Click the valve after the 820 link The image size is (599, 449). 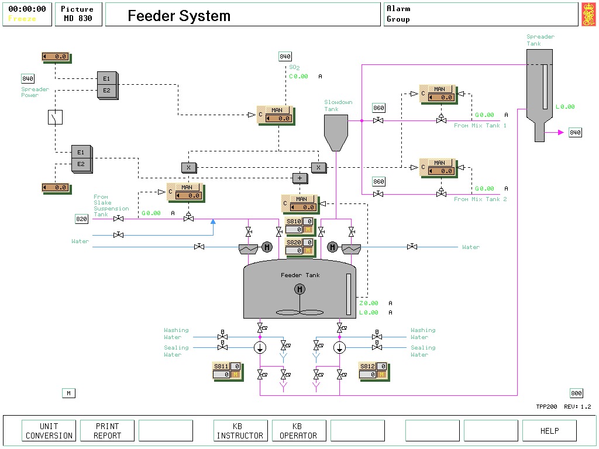coord(118,219)
